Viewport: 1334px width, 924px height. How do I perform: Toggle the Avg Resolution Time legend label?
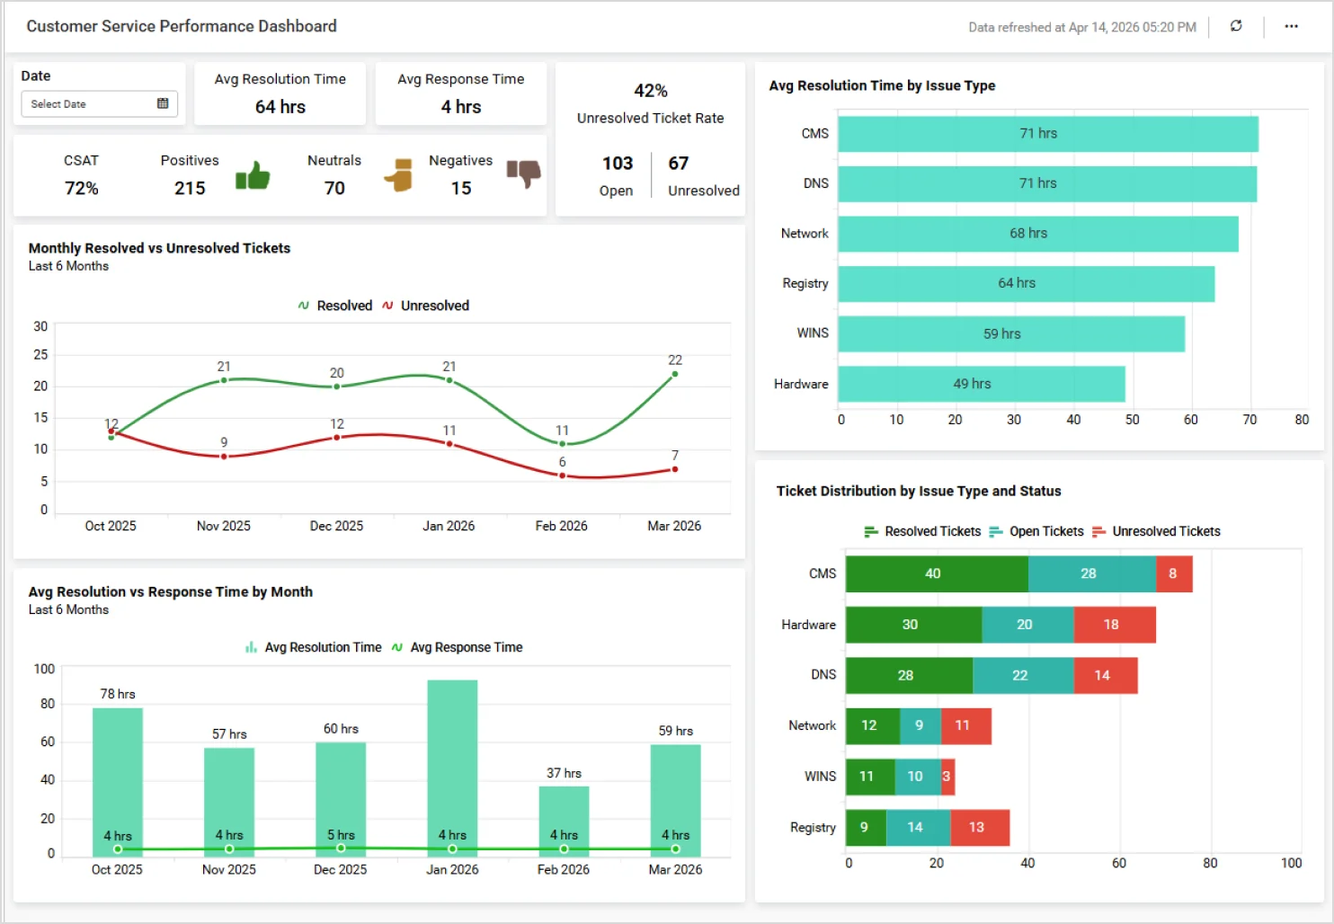(323, 647)
